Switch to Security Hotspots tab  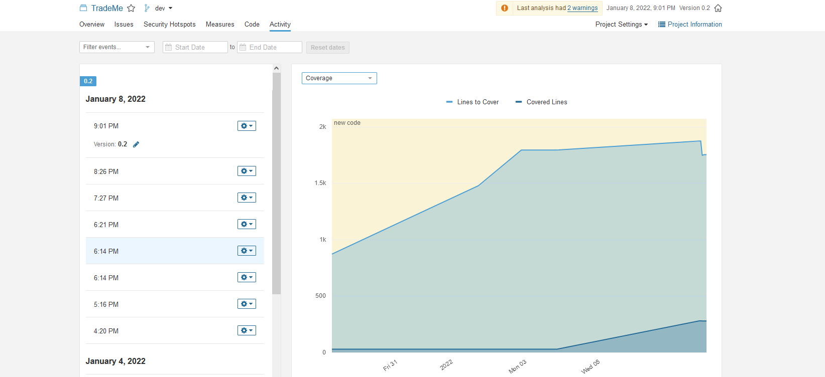[x=170, y=24]
